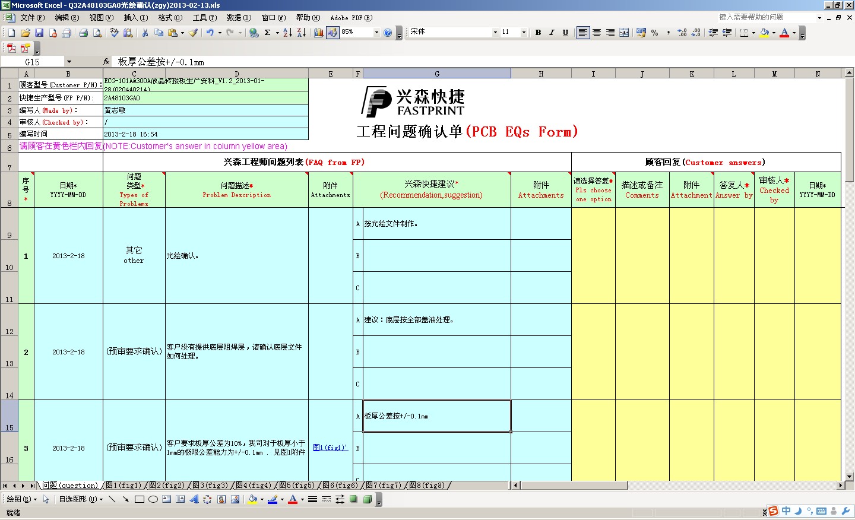
Task: Select the Oval drawing tool
Action: 153,499
